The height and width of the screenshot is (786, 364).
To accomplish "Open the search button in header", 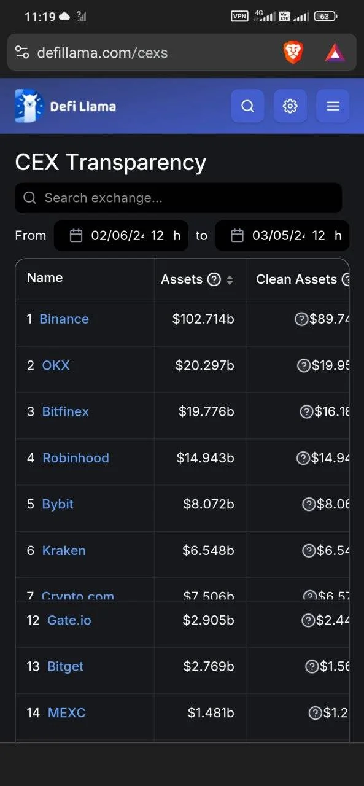I will [x=247, y=106].
